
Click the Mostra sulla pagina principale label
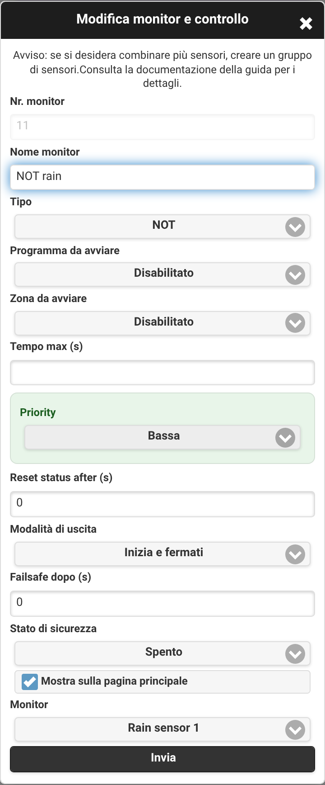coord(114,681)
